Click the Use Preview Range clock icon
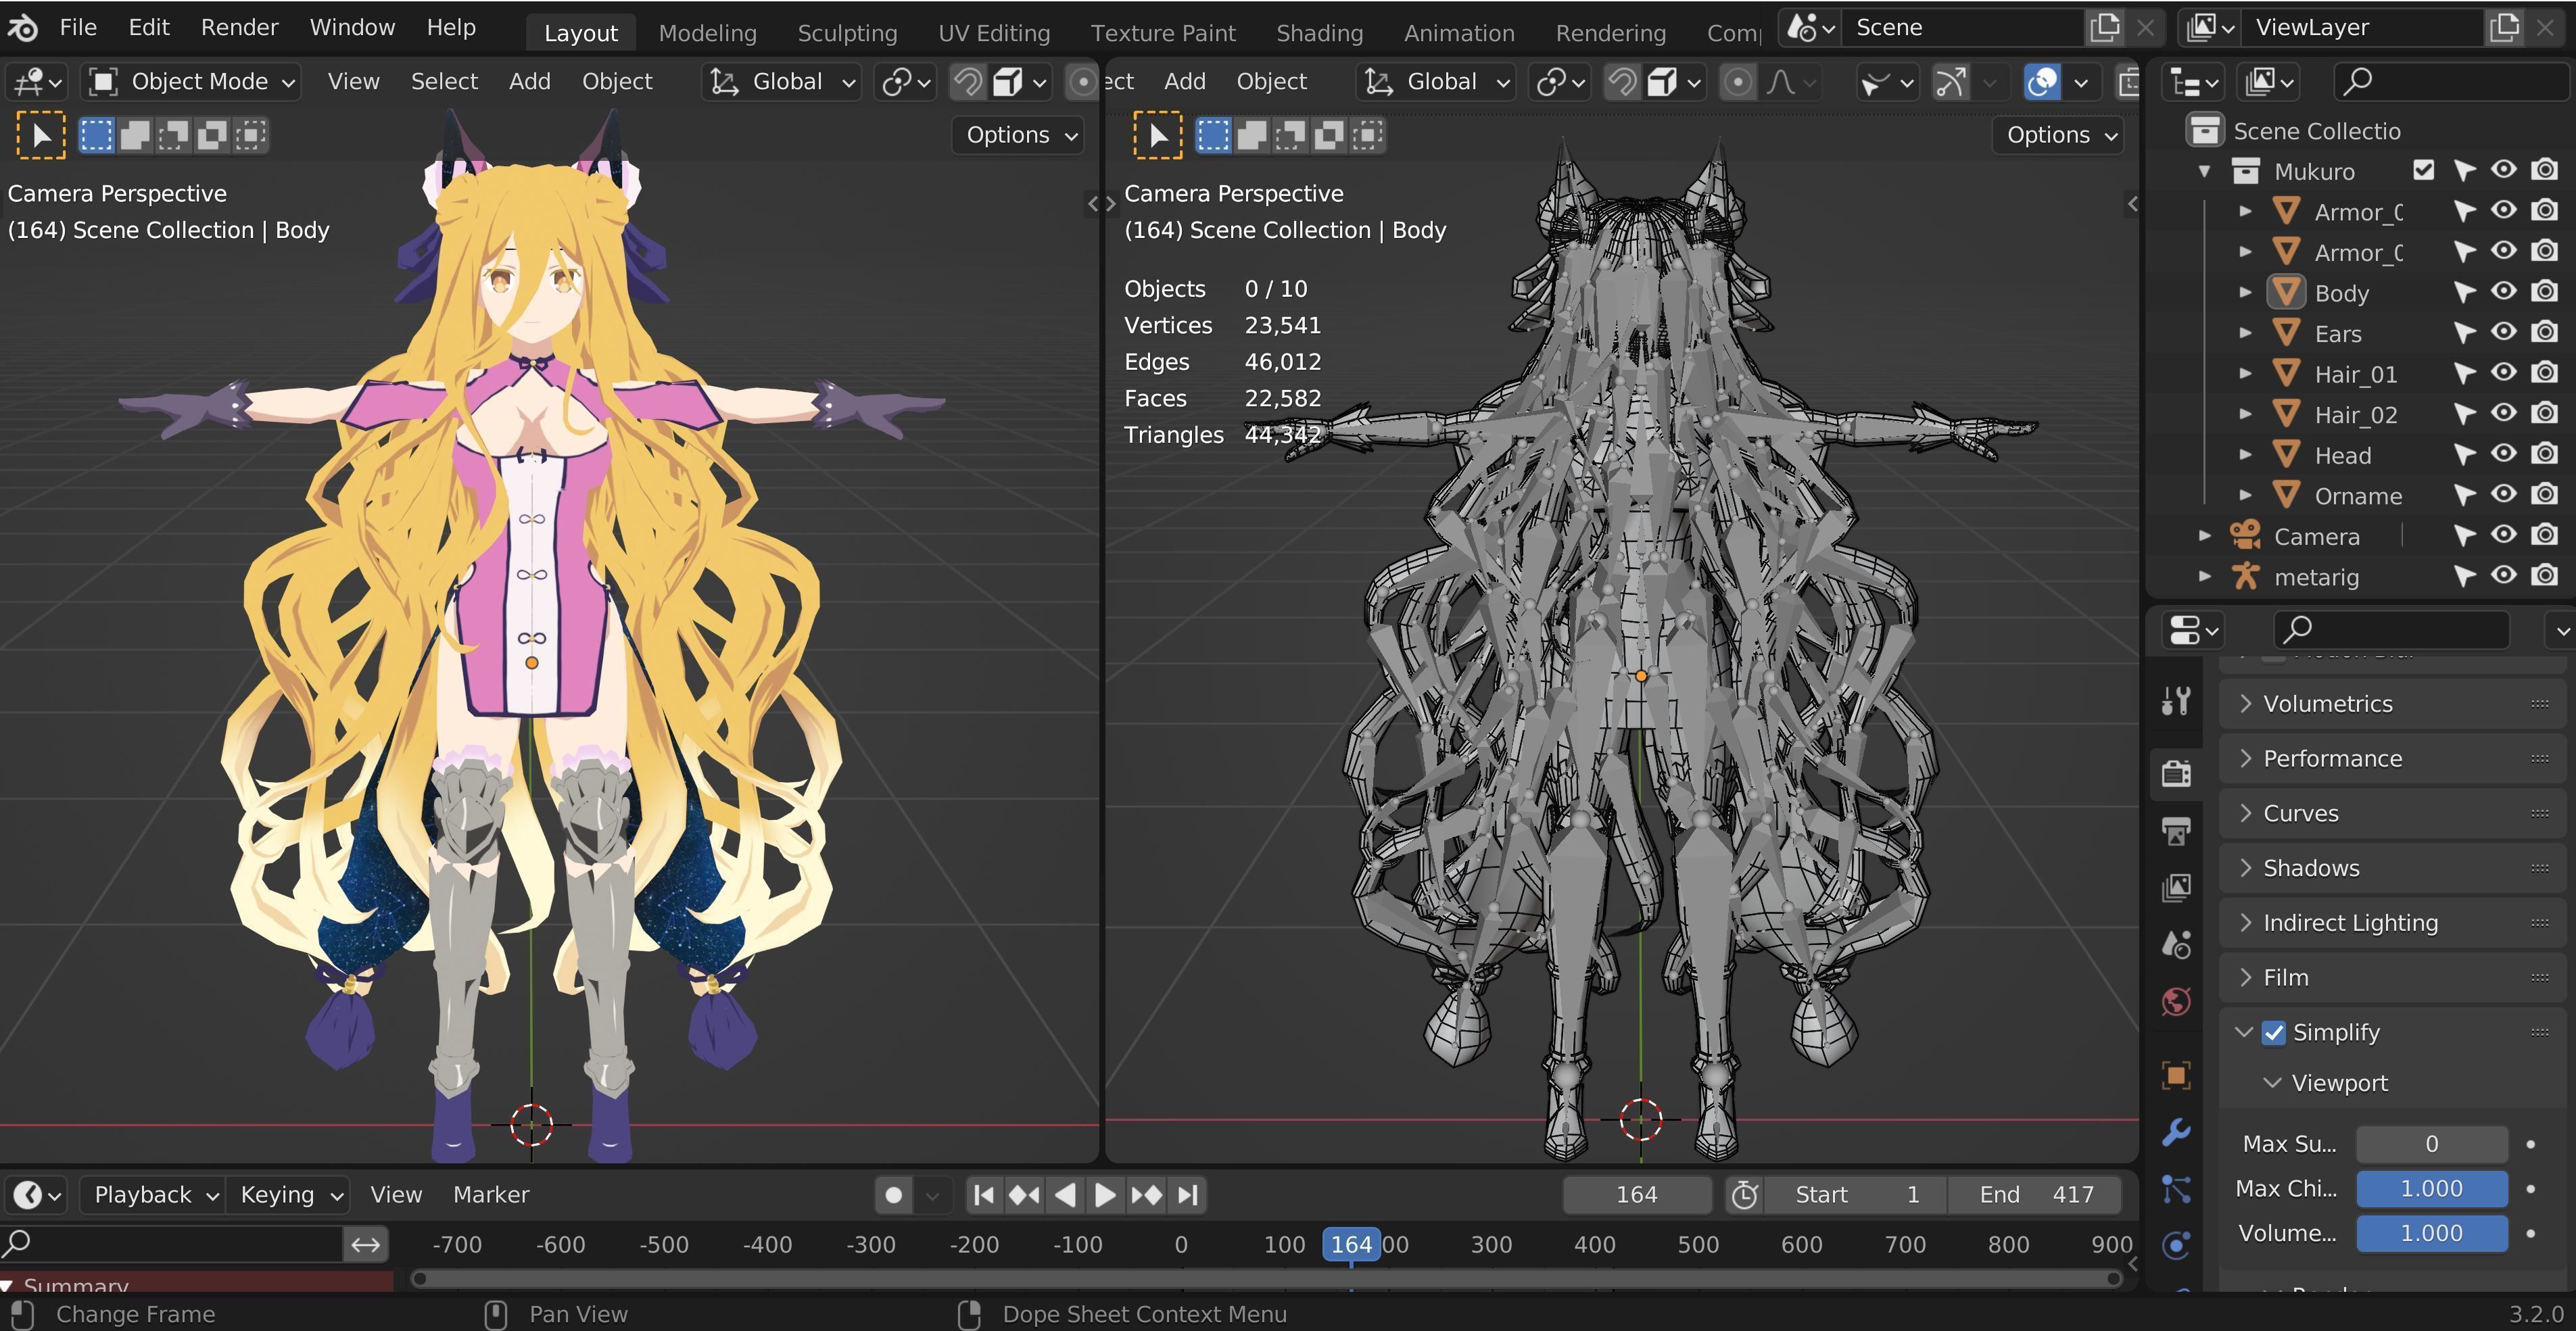The image size is (2576, 1331). [1745, 1195]
